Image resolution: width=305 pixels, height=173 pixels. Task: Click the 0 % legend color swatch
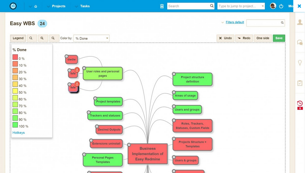click(x=15, y=57)
